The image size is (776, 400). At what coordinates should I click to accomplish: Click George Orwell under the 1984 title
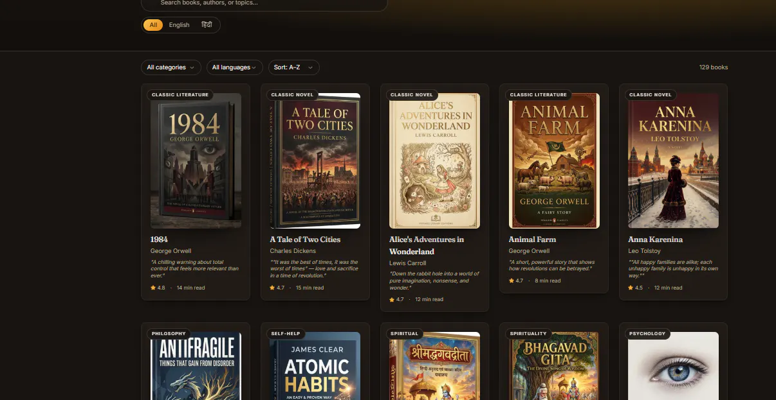coord(171,251)
